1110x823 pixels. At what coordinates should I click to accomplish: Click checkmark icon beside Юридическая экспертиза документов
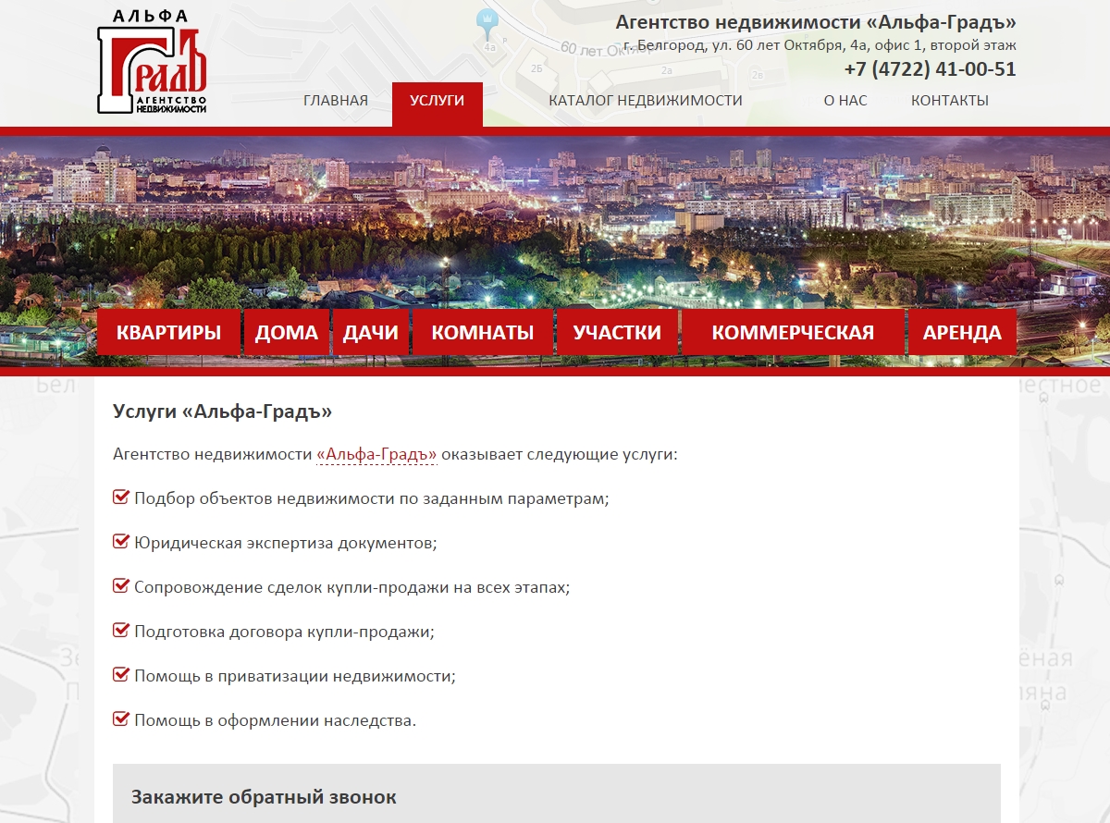click(120, 542)
